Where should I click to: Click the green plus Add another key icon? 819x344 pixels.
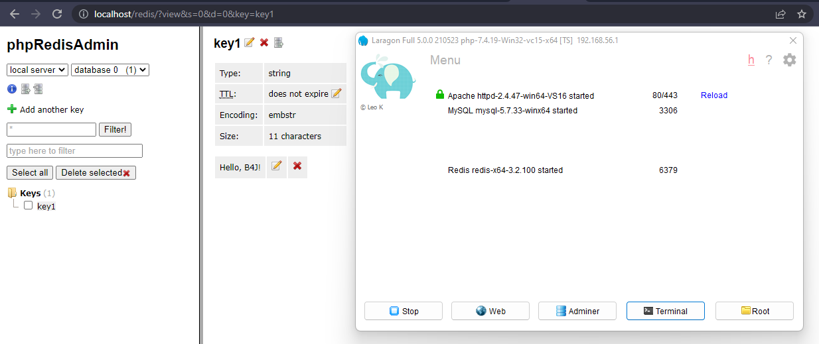point(12,109)
